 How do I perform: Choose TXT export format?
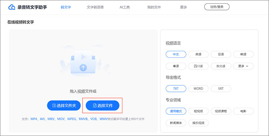(x=176, y=89)
